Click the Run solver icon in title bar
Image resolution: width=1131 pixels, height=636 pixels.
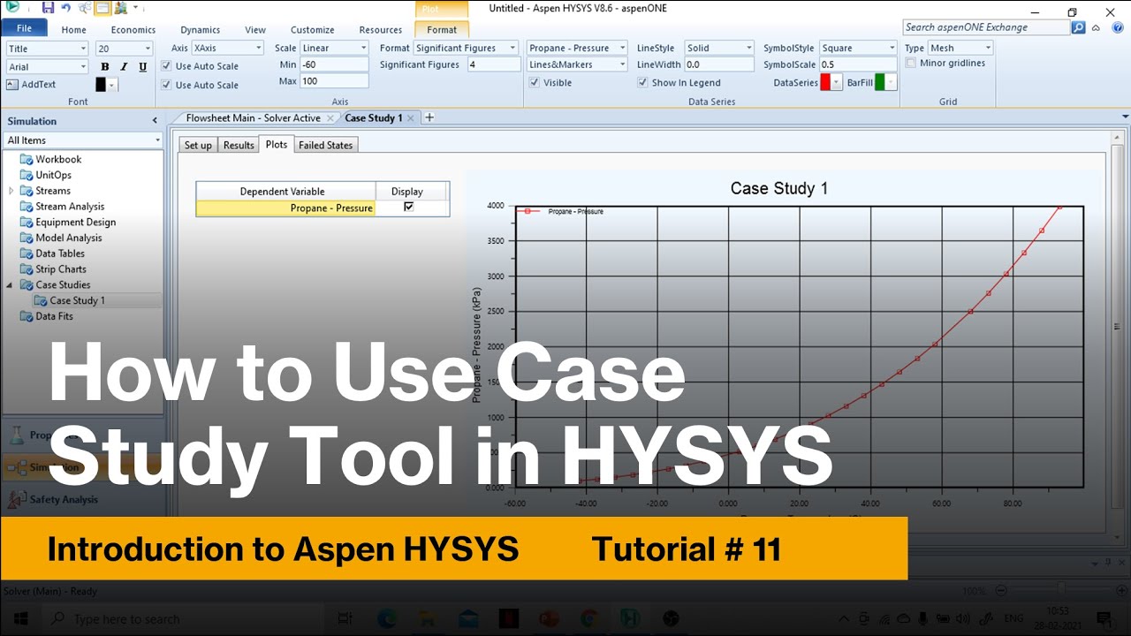pyautogui.click(x=12, y=7)
